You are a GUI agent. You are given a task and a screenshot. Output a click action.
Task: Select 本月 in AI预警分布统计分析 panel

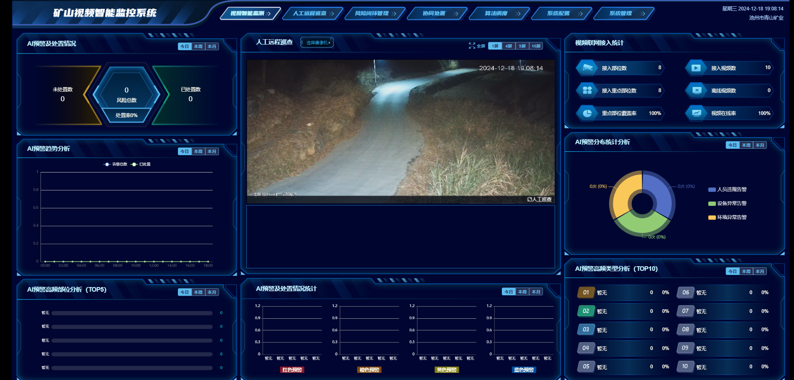(x=760, y=145)
